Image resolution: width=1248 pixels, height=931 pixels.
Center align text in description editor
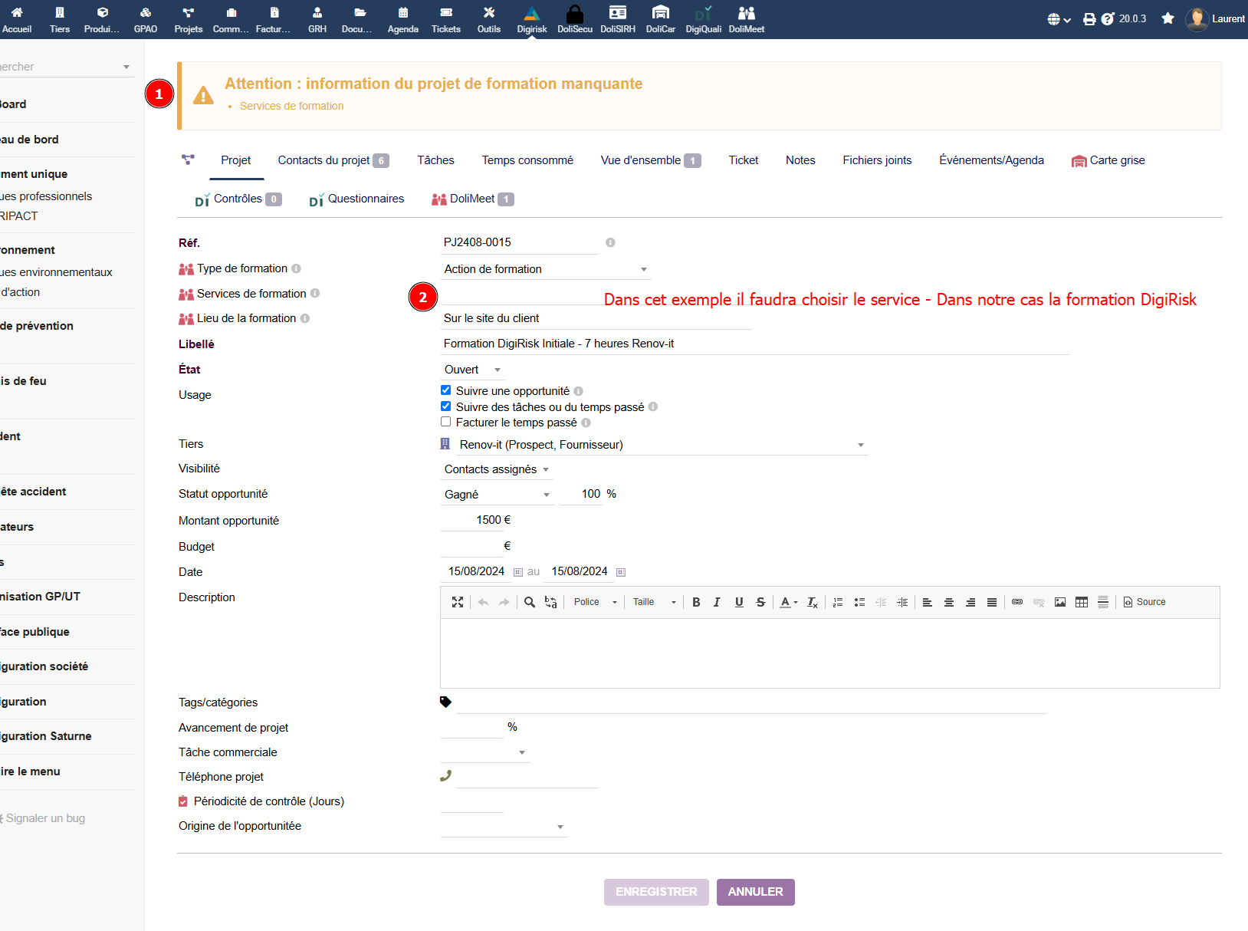(949, 602)
